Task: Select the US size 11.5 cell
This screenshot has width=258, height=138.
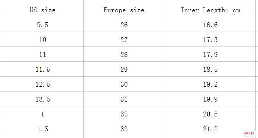Action: (43, 69)
